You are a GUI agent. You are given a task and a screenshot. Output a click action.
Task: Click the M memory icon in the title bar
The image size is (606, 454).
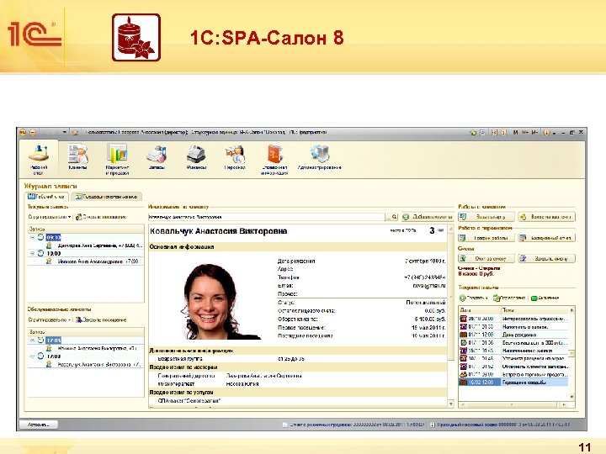pos(516,133)
